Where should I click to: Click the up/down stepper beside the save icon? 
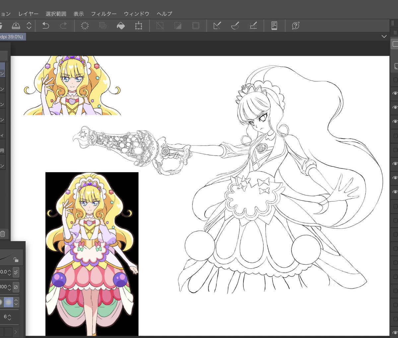29,26
